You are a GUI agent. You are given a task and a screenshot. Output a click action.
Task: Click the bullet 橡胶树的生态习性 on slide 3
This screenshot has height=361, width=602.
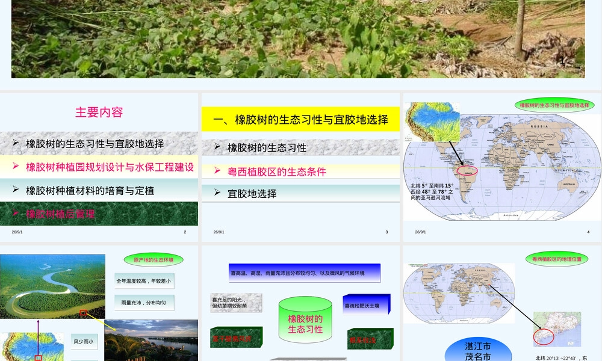pyautogui.click(x=267, y=147)
